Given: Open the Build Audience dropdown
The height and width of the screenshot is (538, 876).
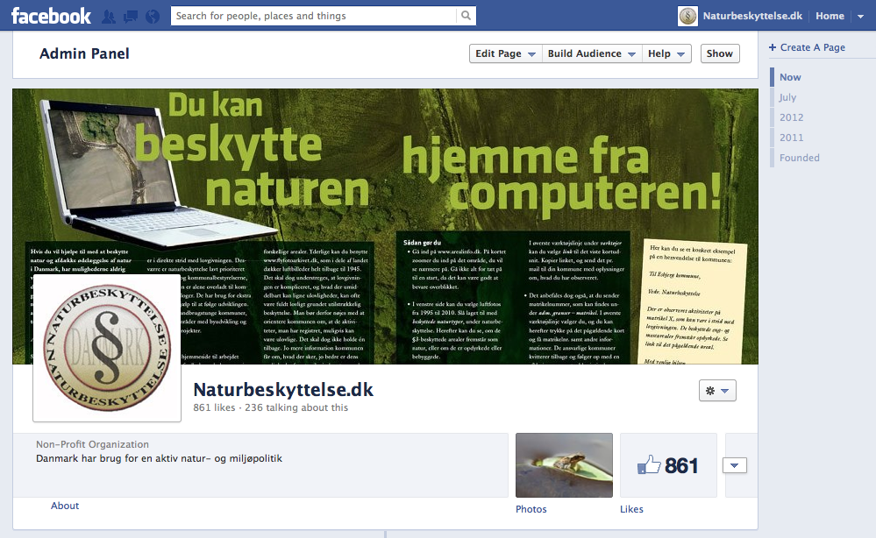Looking at the screenshot, I should 592,53.
